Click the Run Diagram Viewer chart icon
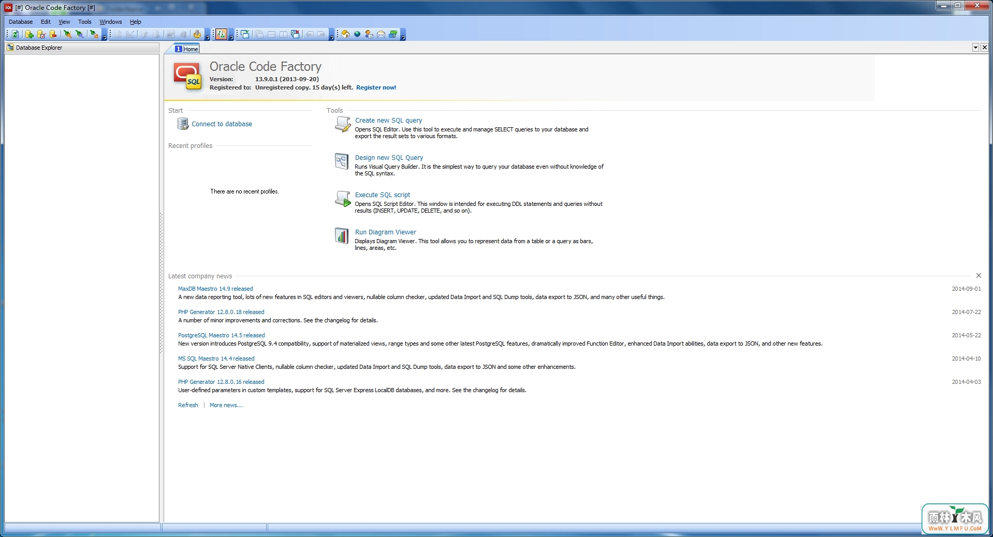This screenshot has height=537, width=993. (x=342, y=236)
